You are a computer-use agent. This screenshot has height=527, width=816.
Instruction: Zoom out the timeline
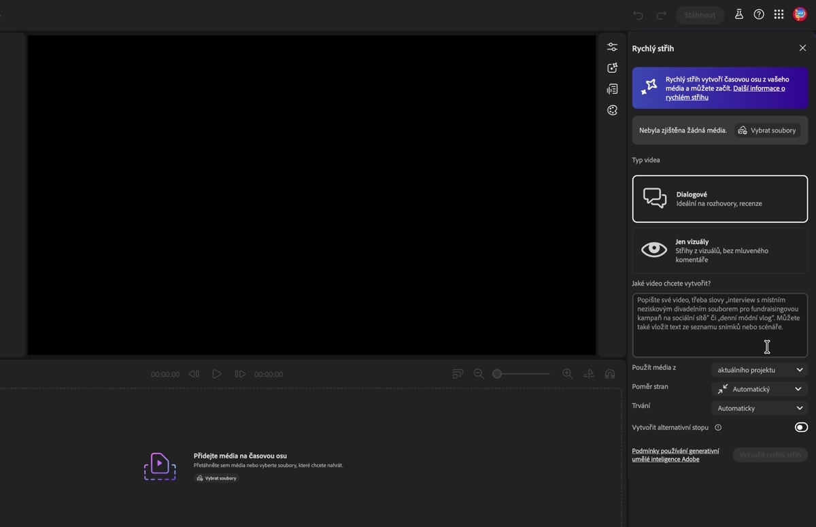coord(479,374)
